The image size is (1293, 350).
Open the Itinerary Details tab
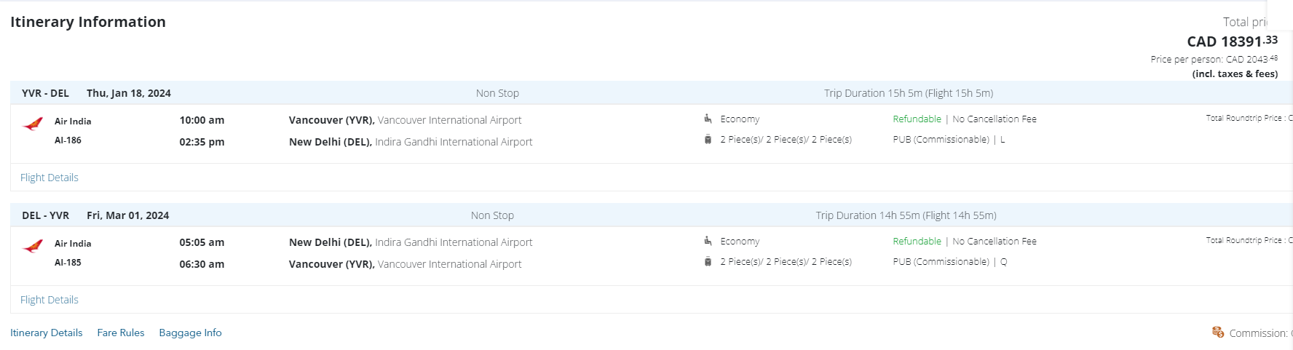[47, 333]
